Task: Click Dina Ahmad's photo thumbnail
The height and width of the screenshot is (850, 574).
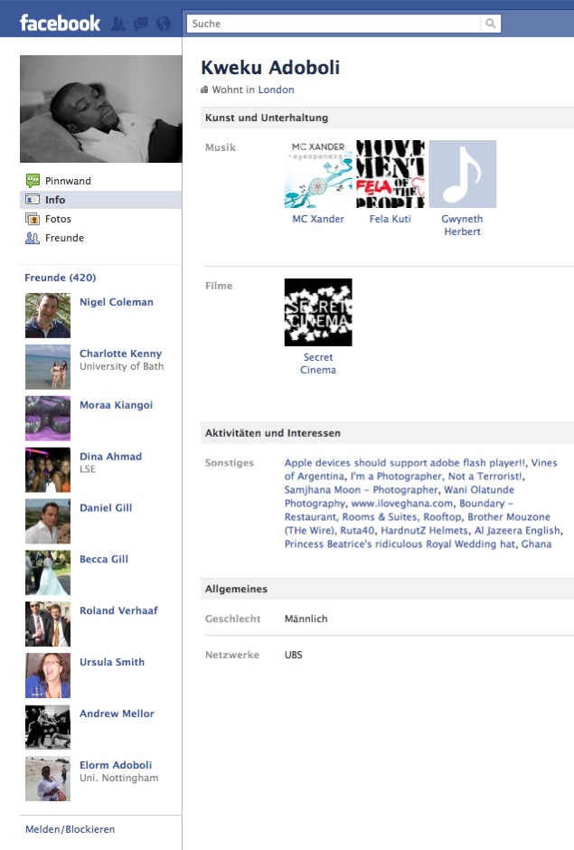Action: pyautogui.click(x=48, y=470)
